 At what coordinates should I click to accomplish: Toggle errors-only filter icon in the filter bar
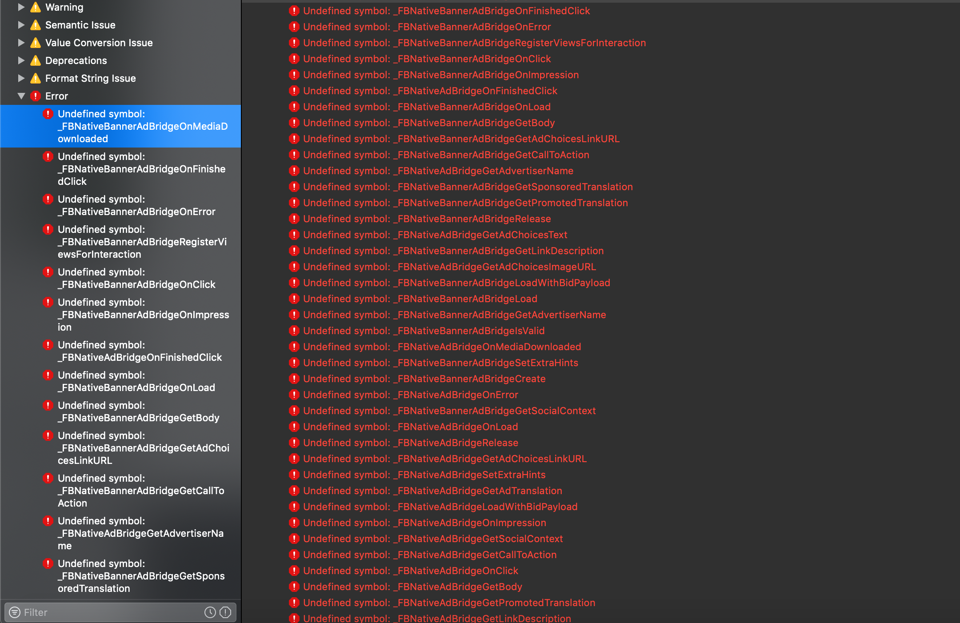point(225,612)
